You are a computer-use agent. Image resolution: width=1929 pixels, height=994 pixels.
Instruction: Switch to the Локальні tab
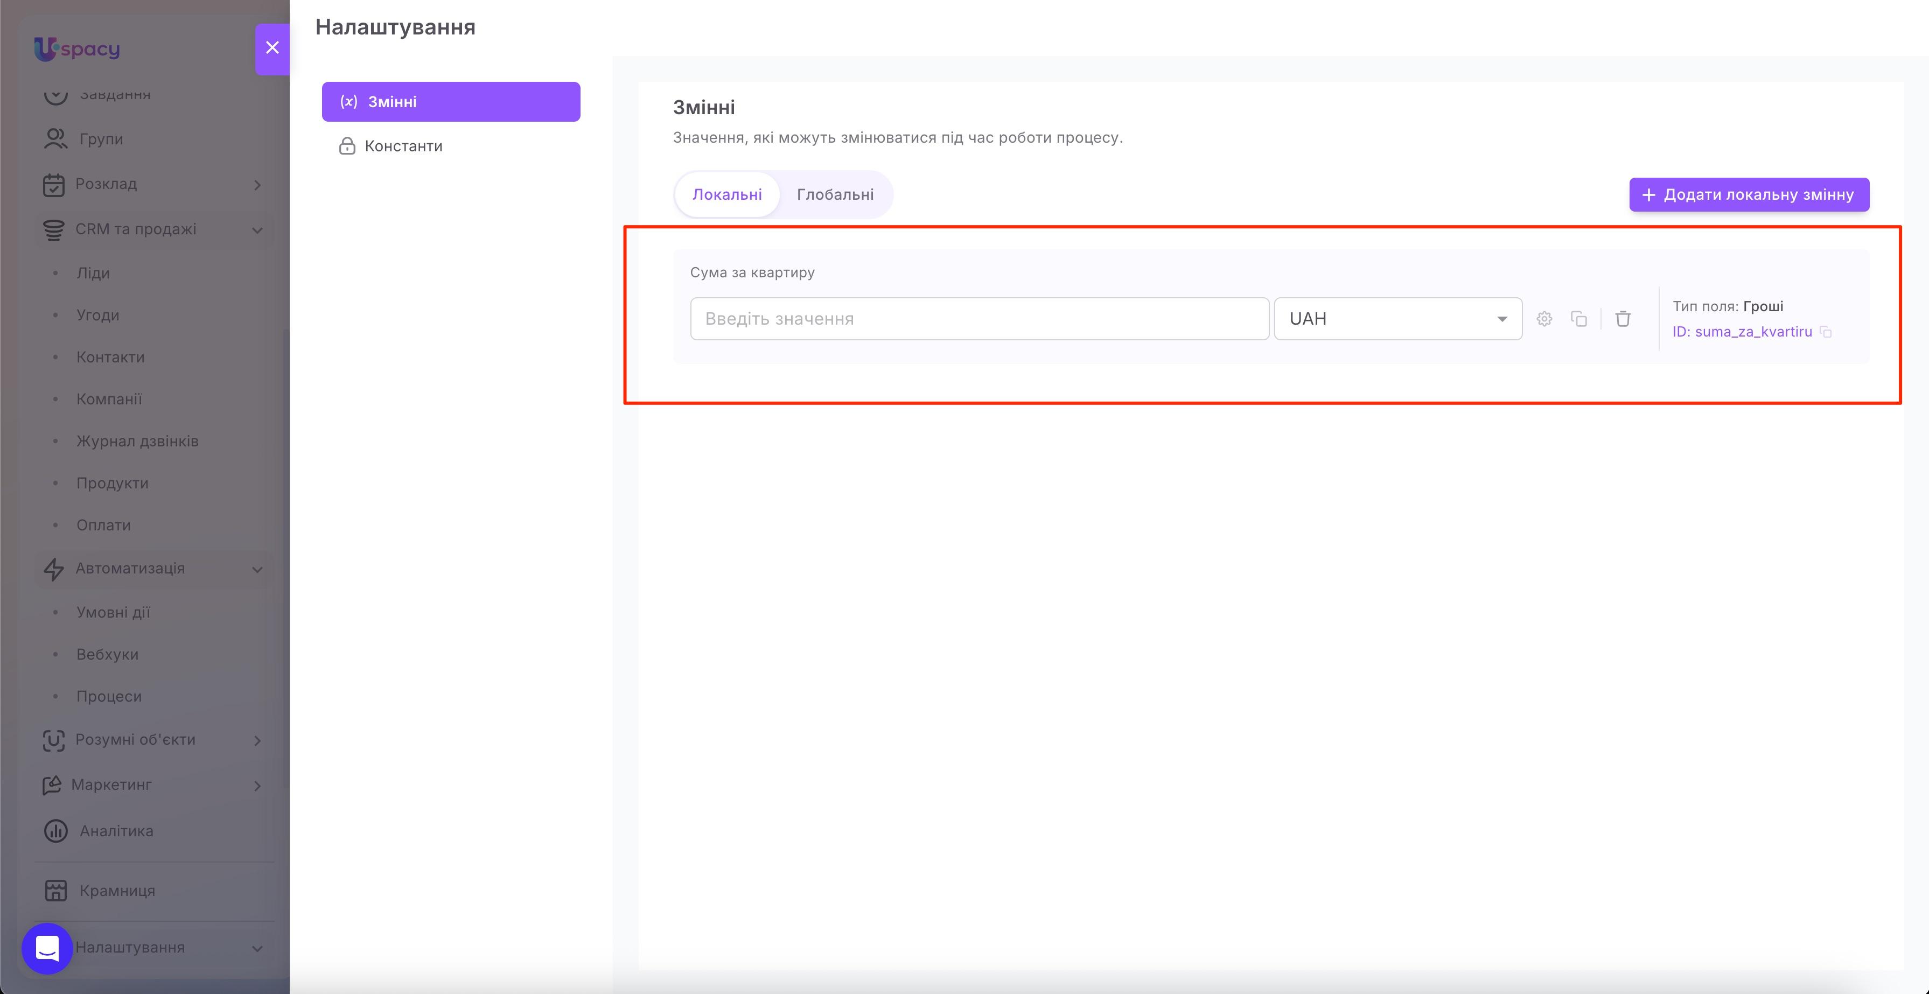(x=727, y=194)
